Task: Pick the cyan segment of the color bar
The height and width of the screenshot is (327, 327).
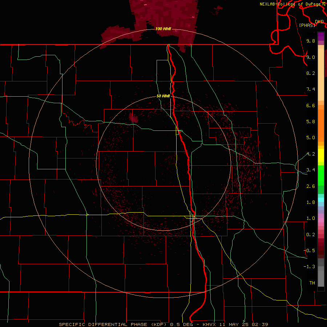Action: pyautogui.click(x=321, y=200)
